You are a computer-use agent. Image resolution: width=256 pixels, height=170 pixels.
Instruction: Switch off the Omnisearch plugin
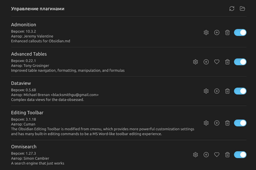click(x=240, y=155)
